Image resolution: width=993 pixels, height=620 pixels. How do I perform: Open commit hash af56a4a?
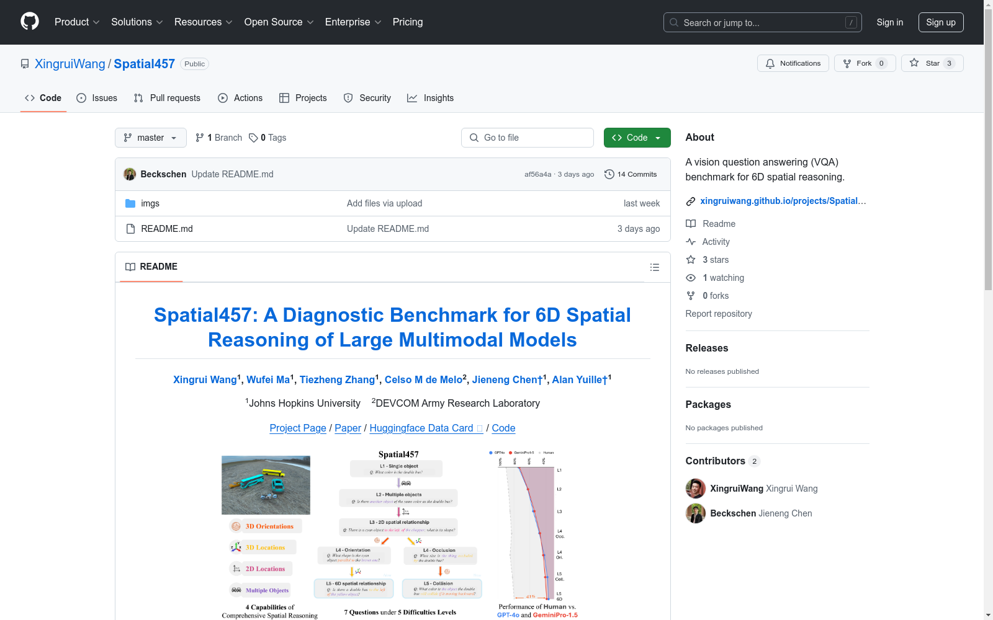tap(537, 174)
